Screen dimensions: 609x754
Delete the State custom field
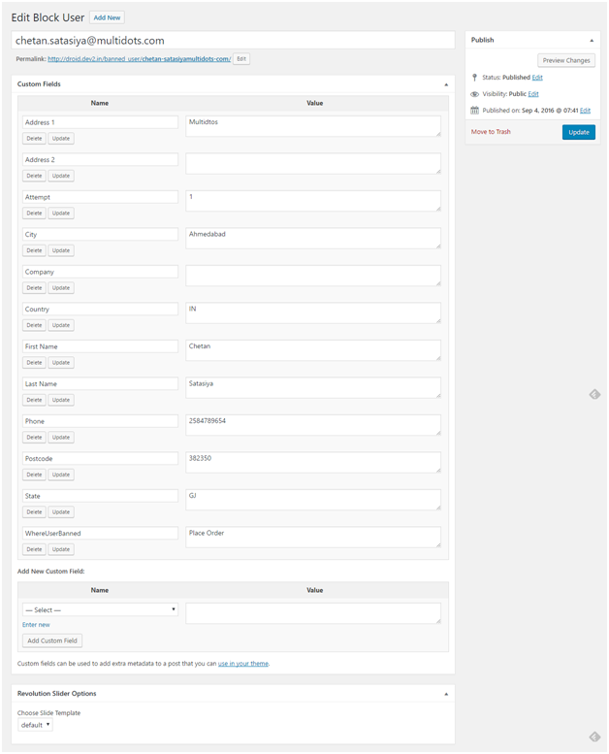point(34,512)
